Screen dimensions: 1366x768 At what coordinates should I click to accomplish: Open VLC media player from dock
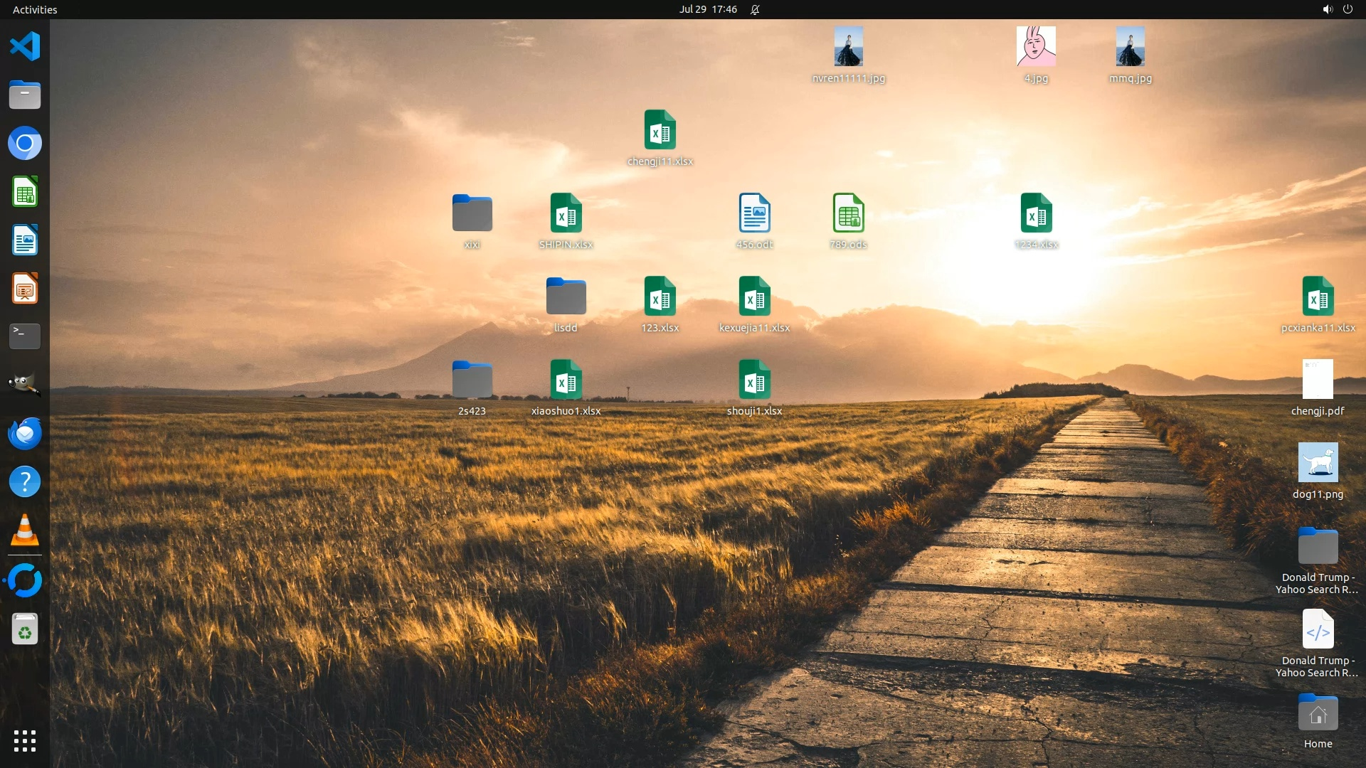click(25, 530)
